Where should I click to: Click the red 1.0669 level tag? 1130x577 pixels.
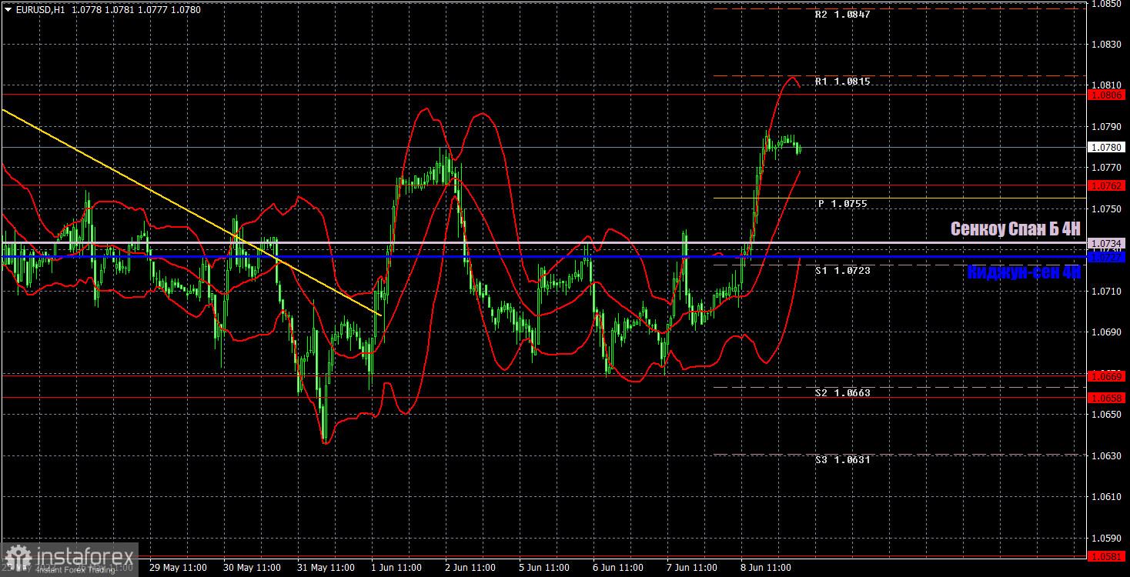(1108, 375)
